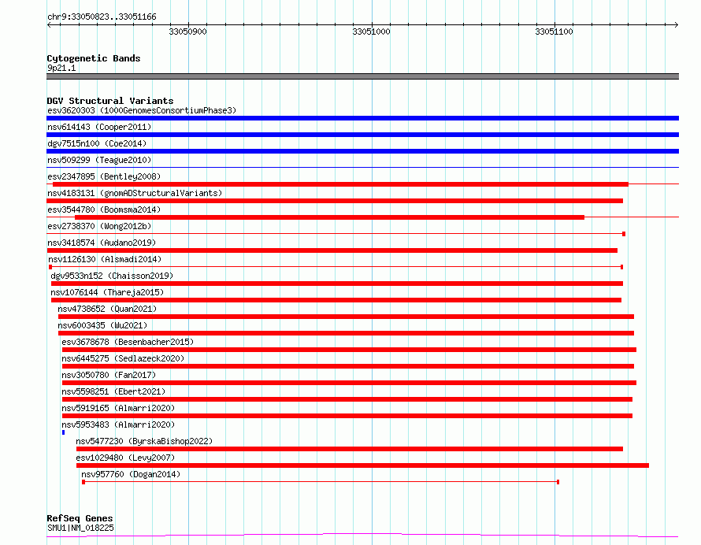Click the DGV Structural Variants track title

(110, 101)
